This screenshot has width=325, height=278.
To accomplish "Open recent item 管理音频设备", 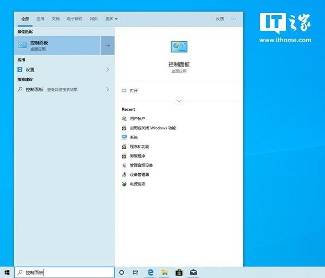I will coord(141,165).
